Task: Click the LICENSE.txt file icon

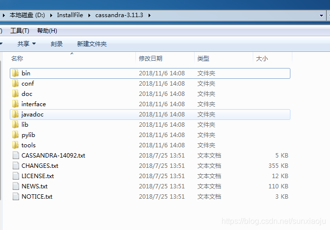Action: (x=16, y=176)
